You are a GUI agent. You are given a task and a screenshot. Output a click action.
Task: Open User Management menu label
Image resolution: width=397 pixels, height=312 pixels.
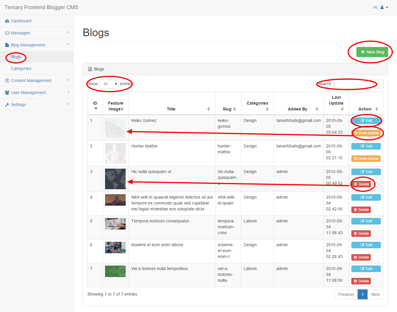tap(28, 93)
